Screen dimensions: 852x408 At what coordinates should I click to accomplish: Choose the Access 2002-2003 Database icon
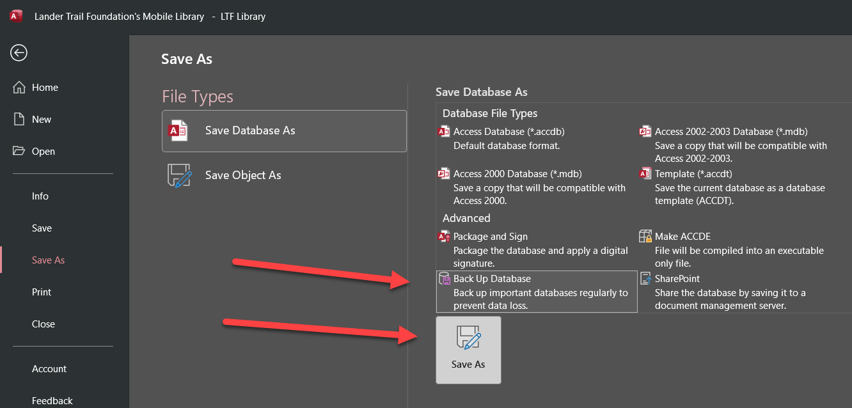(x=645, y=132)
